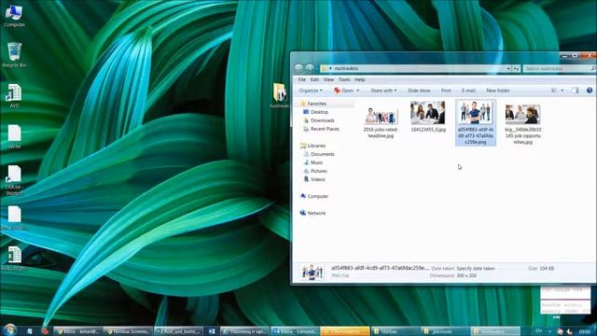Click the EN language indicator in the tray

[538, 331]
